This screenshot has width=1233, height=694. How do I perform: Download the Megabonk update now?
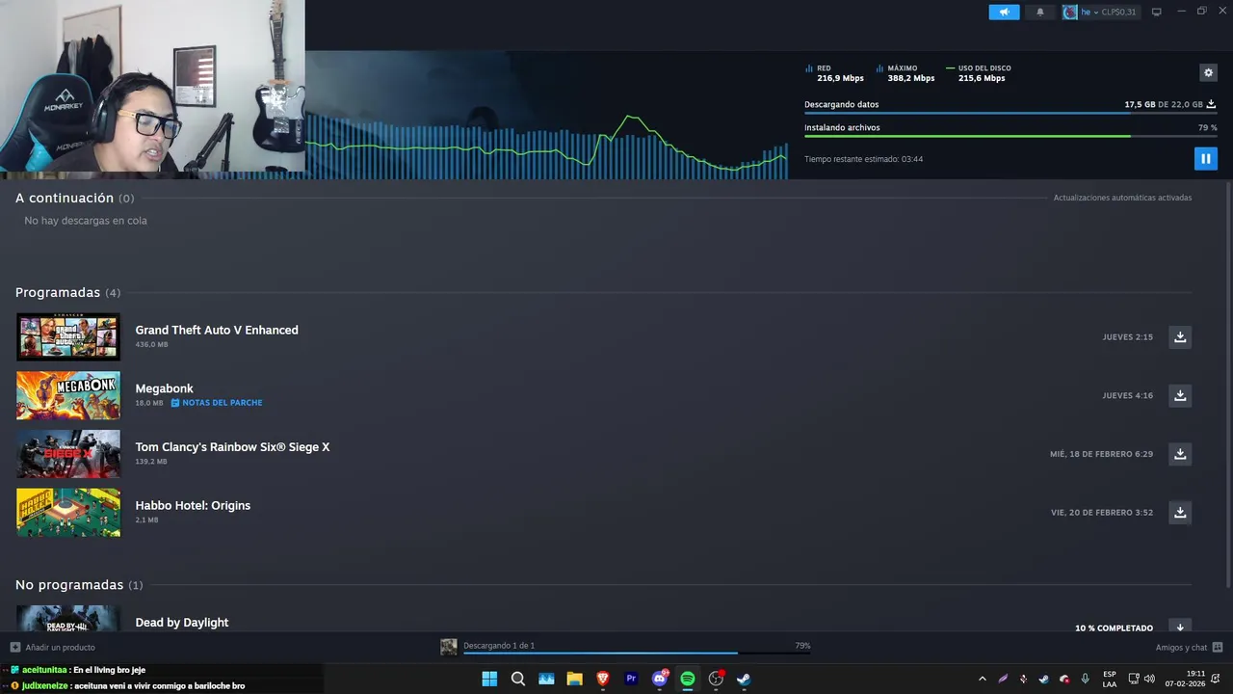click(x=1179, y=395)
